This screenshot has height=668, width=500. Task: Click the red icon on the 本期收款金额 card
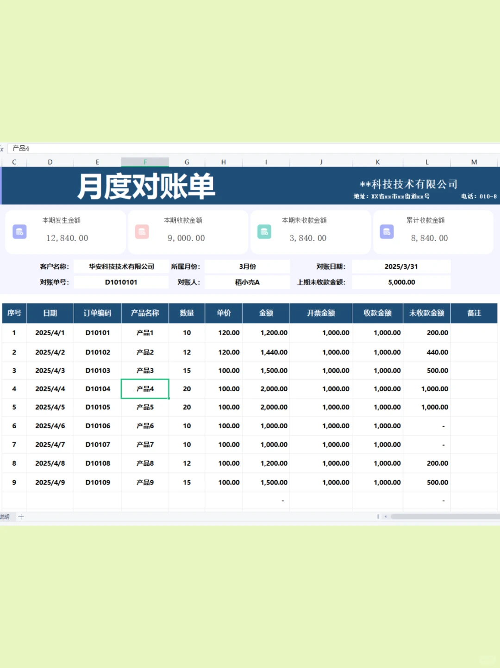point(142,232)
